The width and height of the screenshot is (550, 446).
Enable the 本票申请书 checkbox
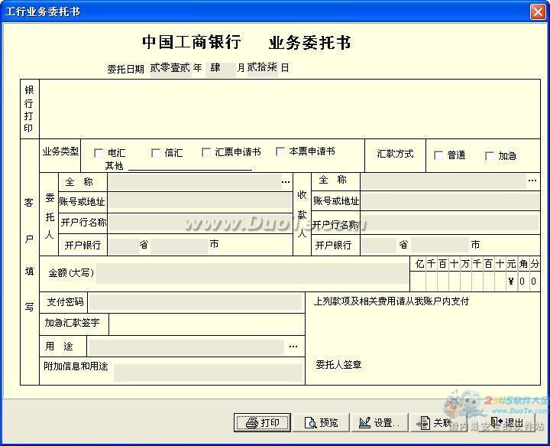pos(280,151)
